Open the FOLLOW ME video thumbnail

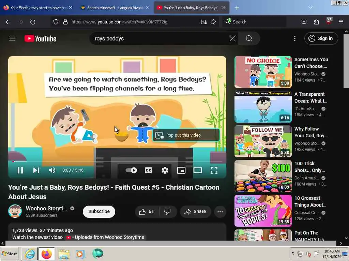pyautogui.click(x=263, y=141)
